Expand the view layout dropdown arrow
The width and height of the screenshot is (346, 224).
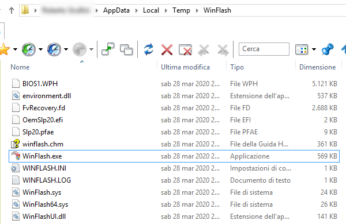[314, 49]
